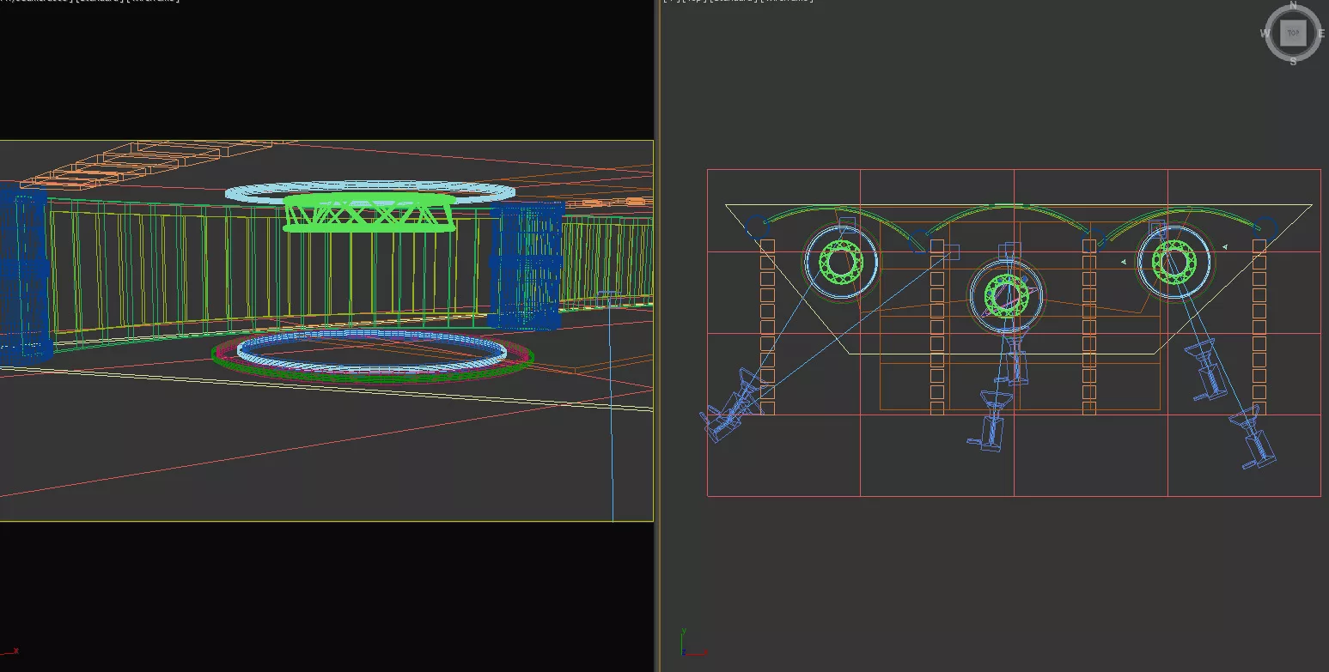This screenshot has width=1329, height=672.
Task: Select the green truss in the camera viewport
Action: click(369, 213)
